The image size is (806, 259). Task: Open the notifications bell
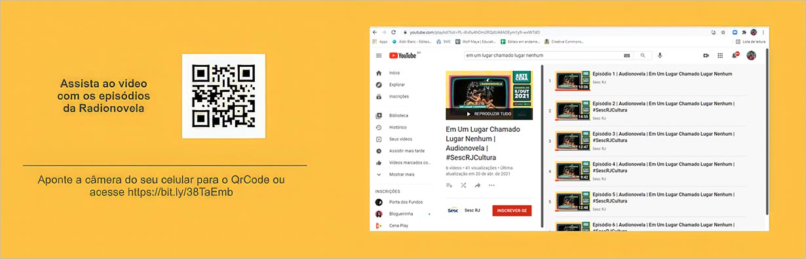pyautogui.click(x=735, y=56)
